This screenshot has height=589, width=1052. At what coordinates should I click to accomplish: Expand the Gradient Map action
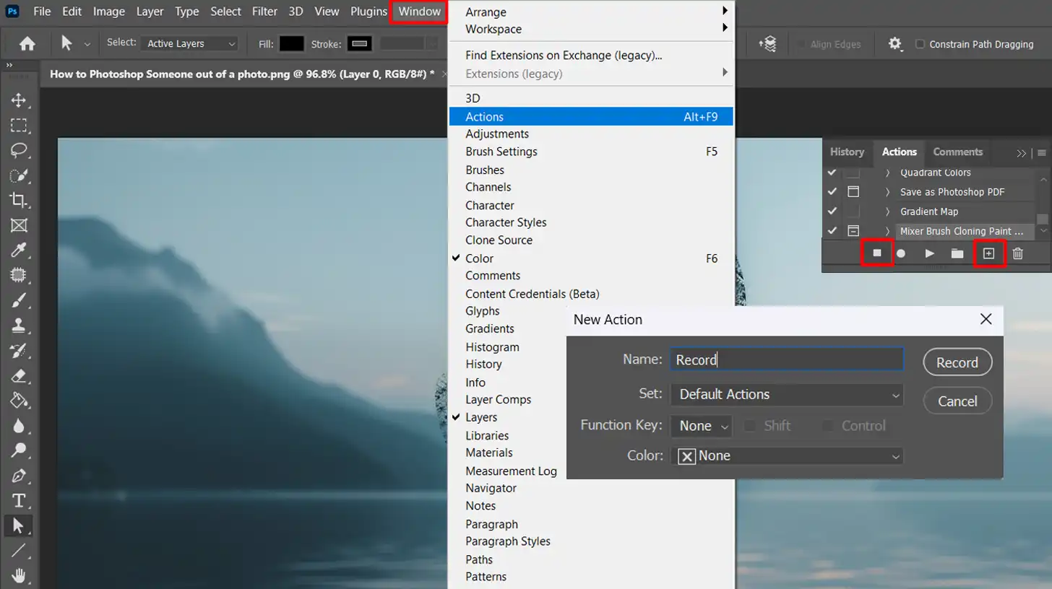(887, 211)
